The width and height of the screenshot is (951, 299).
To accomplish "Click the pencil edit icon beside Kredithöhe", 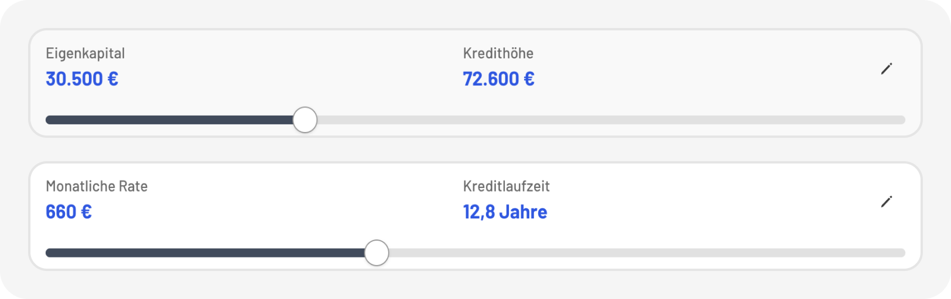I will tap(887, 69).
